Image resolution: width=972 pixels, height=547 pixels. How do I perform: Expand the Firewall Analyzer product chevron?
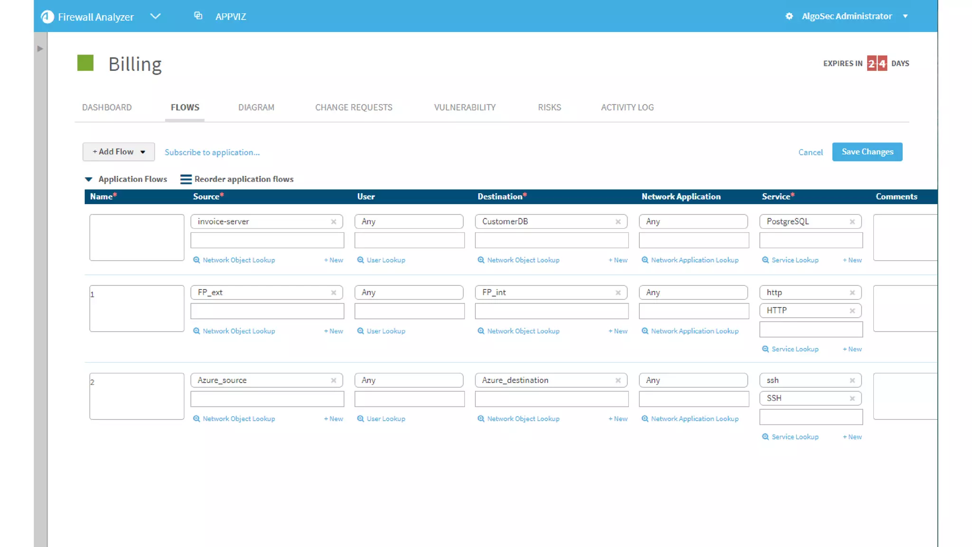point(155,16)
